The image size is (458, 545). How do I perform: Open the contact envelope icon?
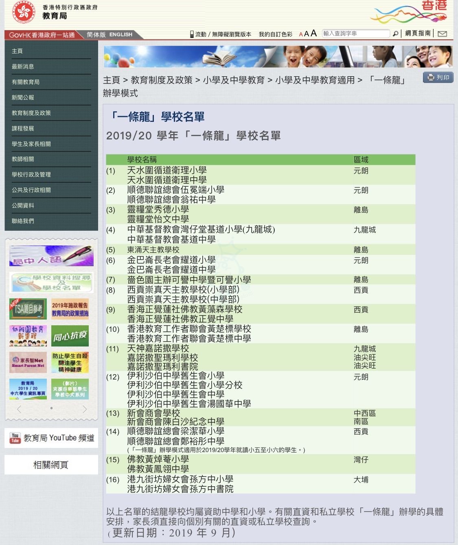(x=443, y=34)
